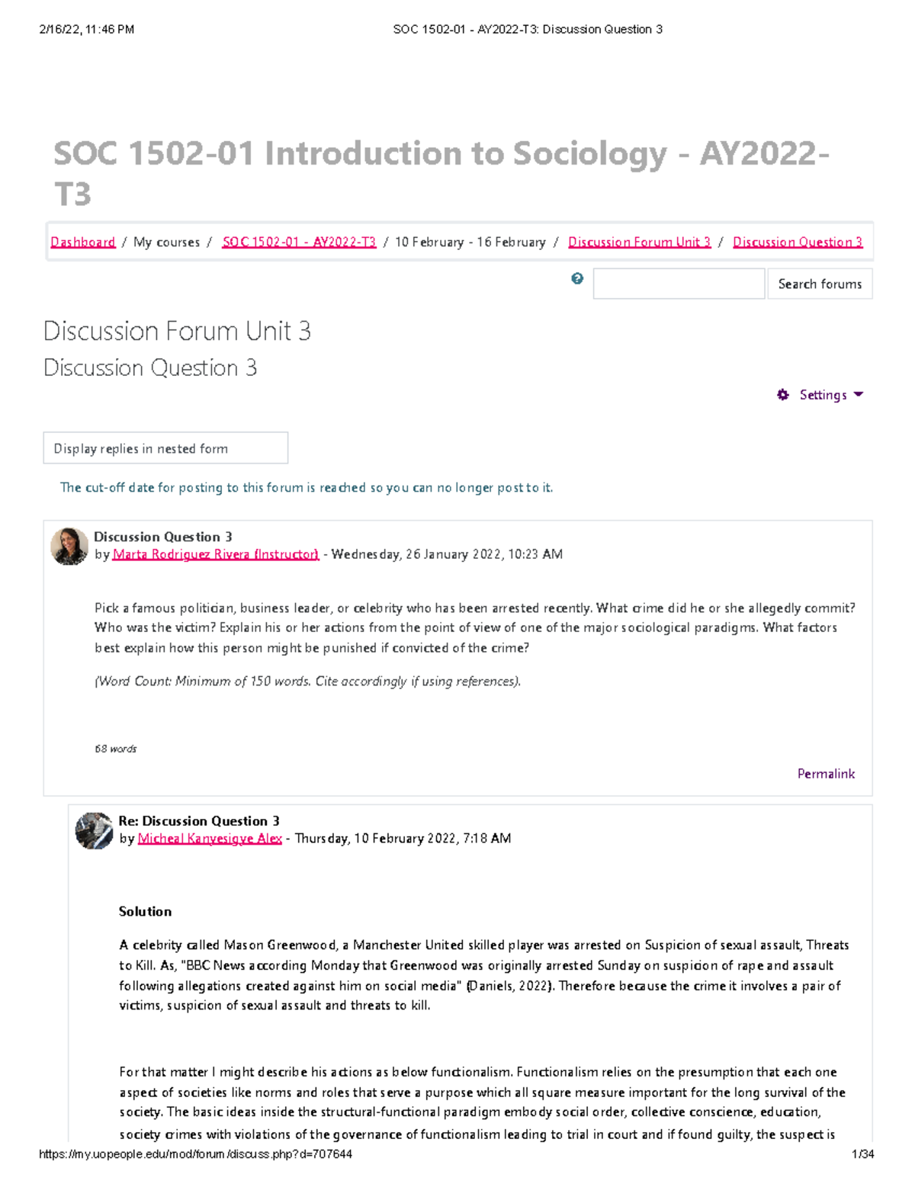
Task: Expand the Settings options list
Action: 821,395
